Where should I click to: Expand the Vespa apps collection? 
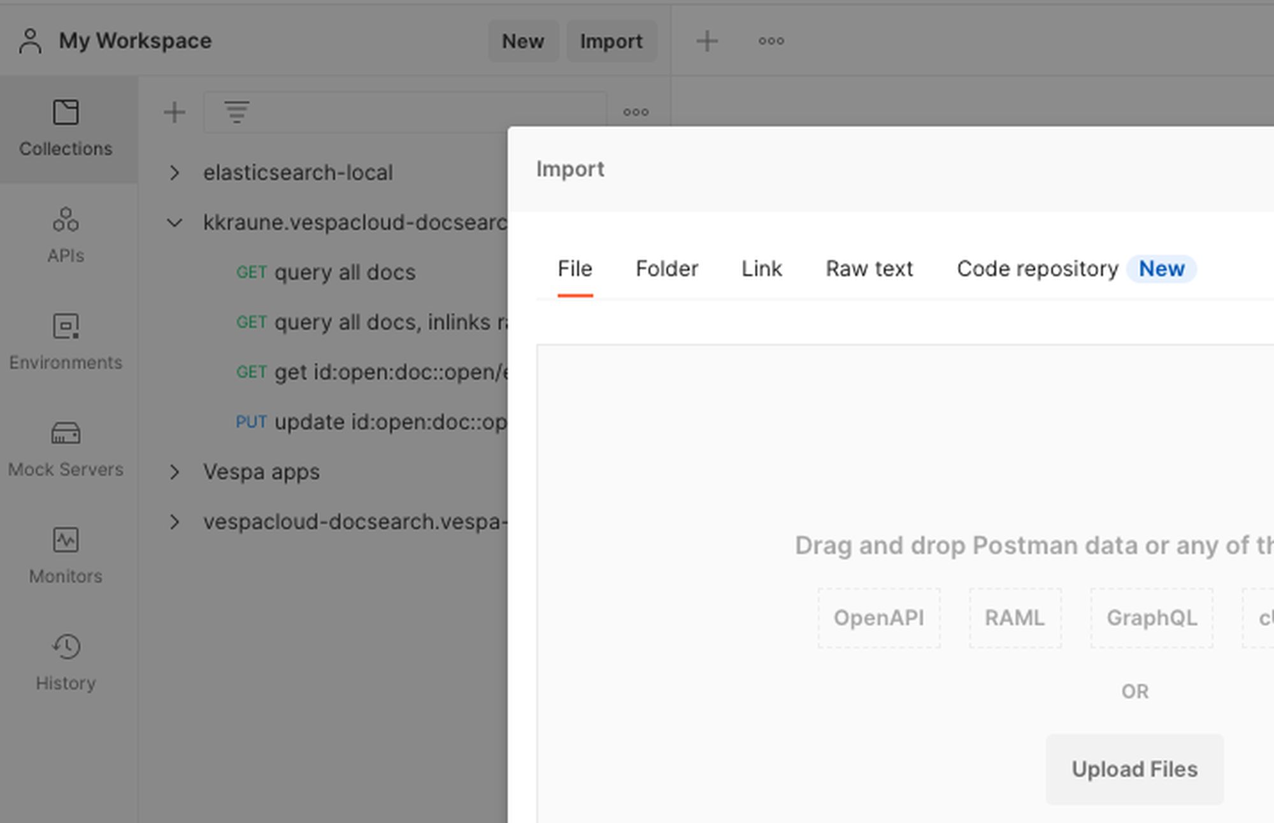coord(174,472)
